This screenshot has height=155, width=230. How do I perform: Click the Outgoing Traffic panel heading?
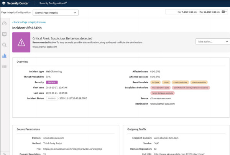tap(137, 129)
